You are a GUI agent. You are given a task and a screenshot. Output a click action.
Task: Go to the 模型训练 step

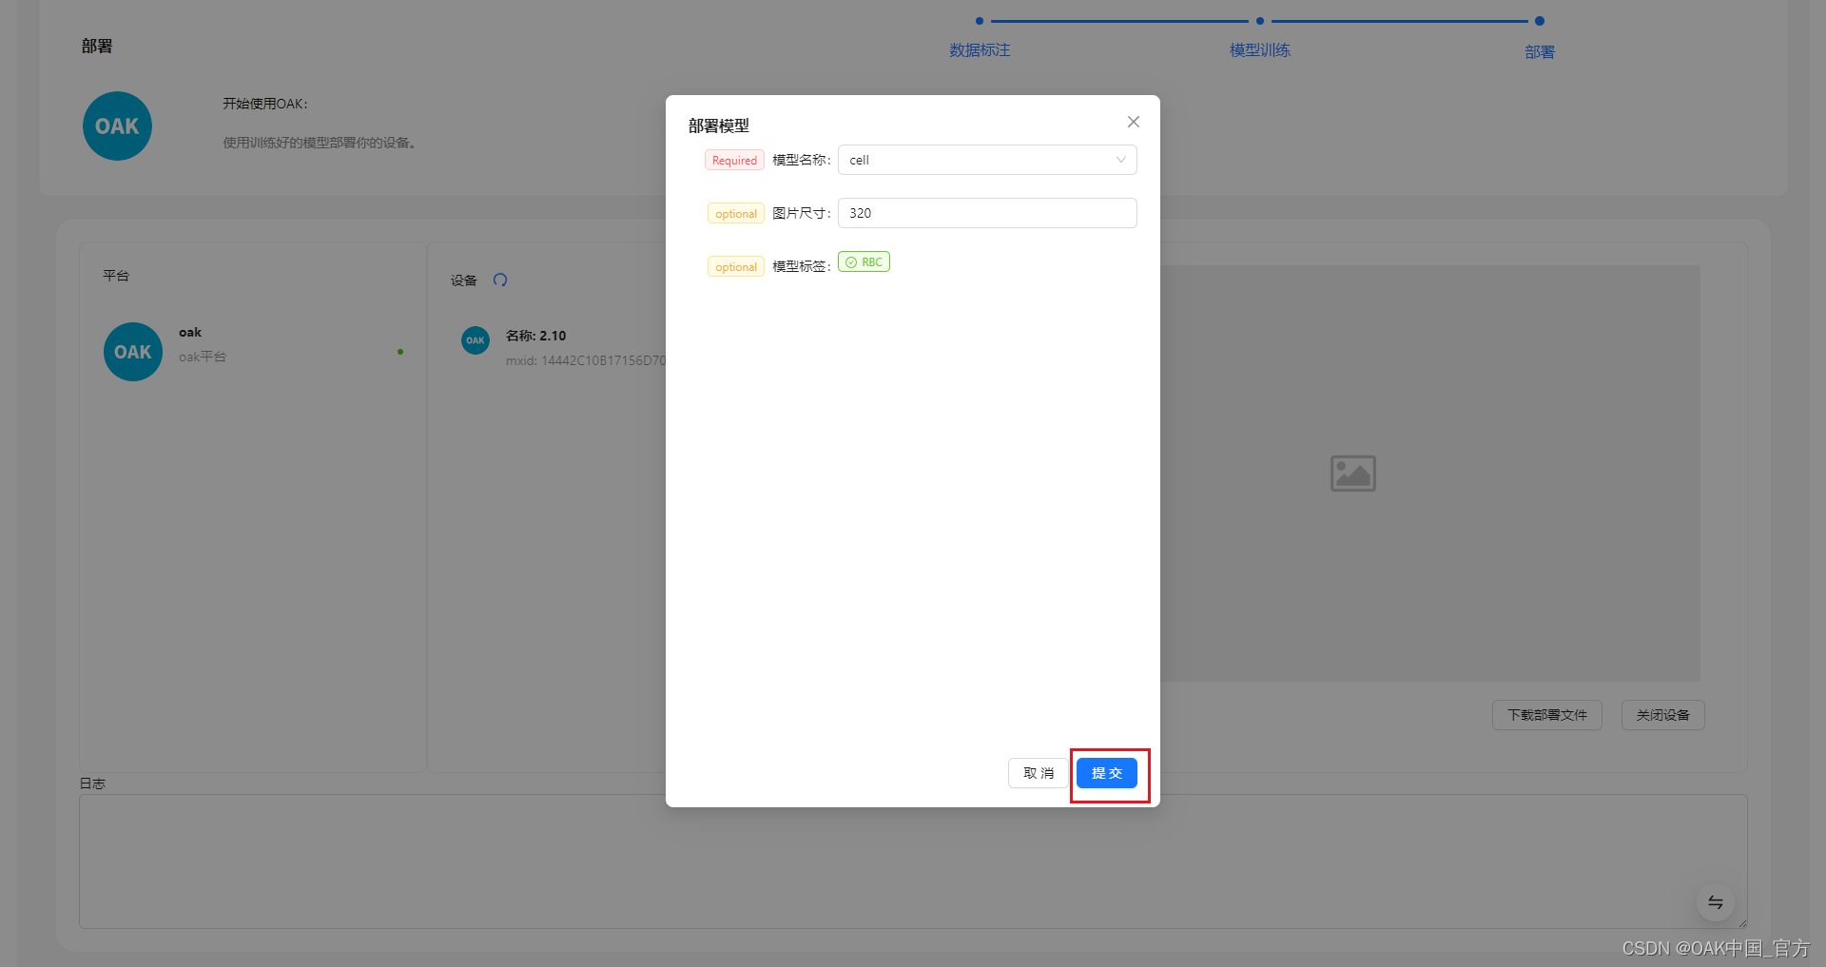(x=1259, y=50)
